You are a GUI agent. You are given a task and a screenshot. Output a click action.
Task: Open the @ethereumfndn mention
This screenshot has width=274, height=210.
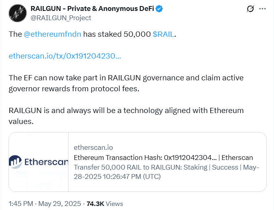click(x=52, y=34)
